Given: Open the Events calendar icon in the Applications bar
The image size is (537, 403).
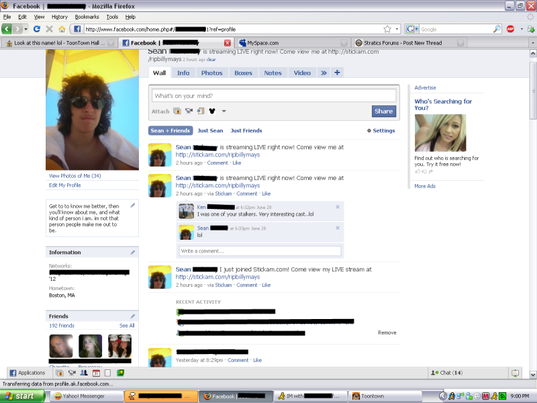Looking at the screenshot, I should [x=96, y=373].
